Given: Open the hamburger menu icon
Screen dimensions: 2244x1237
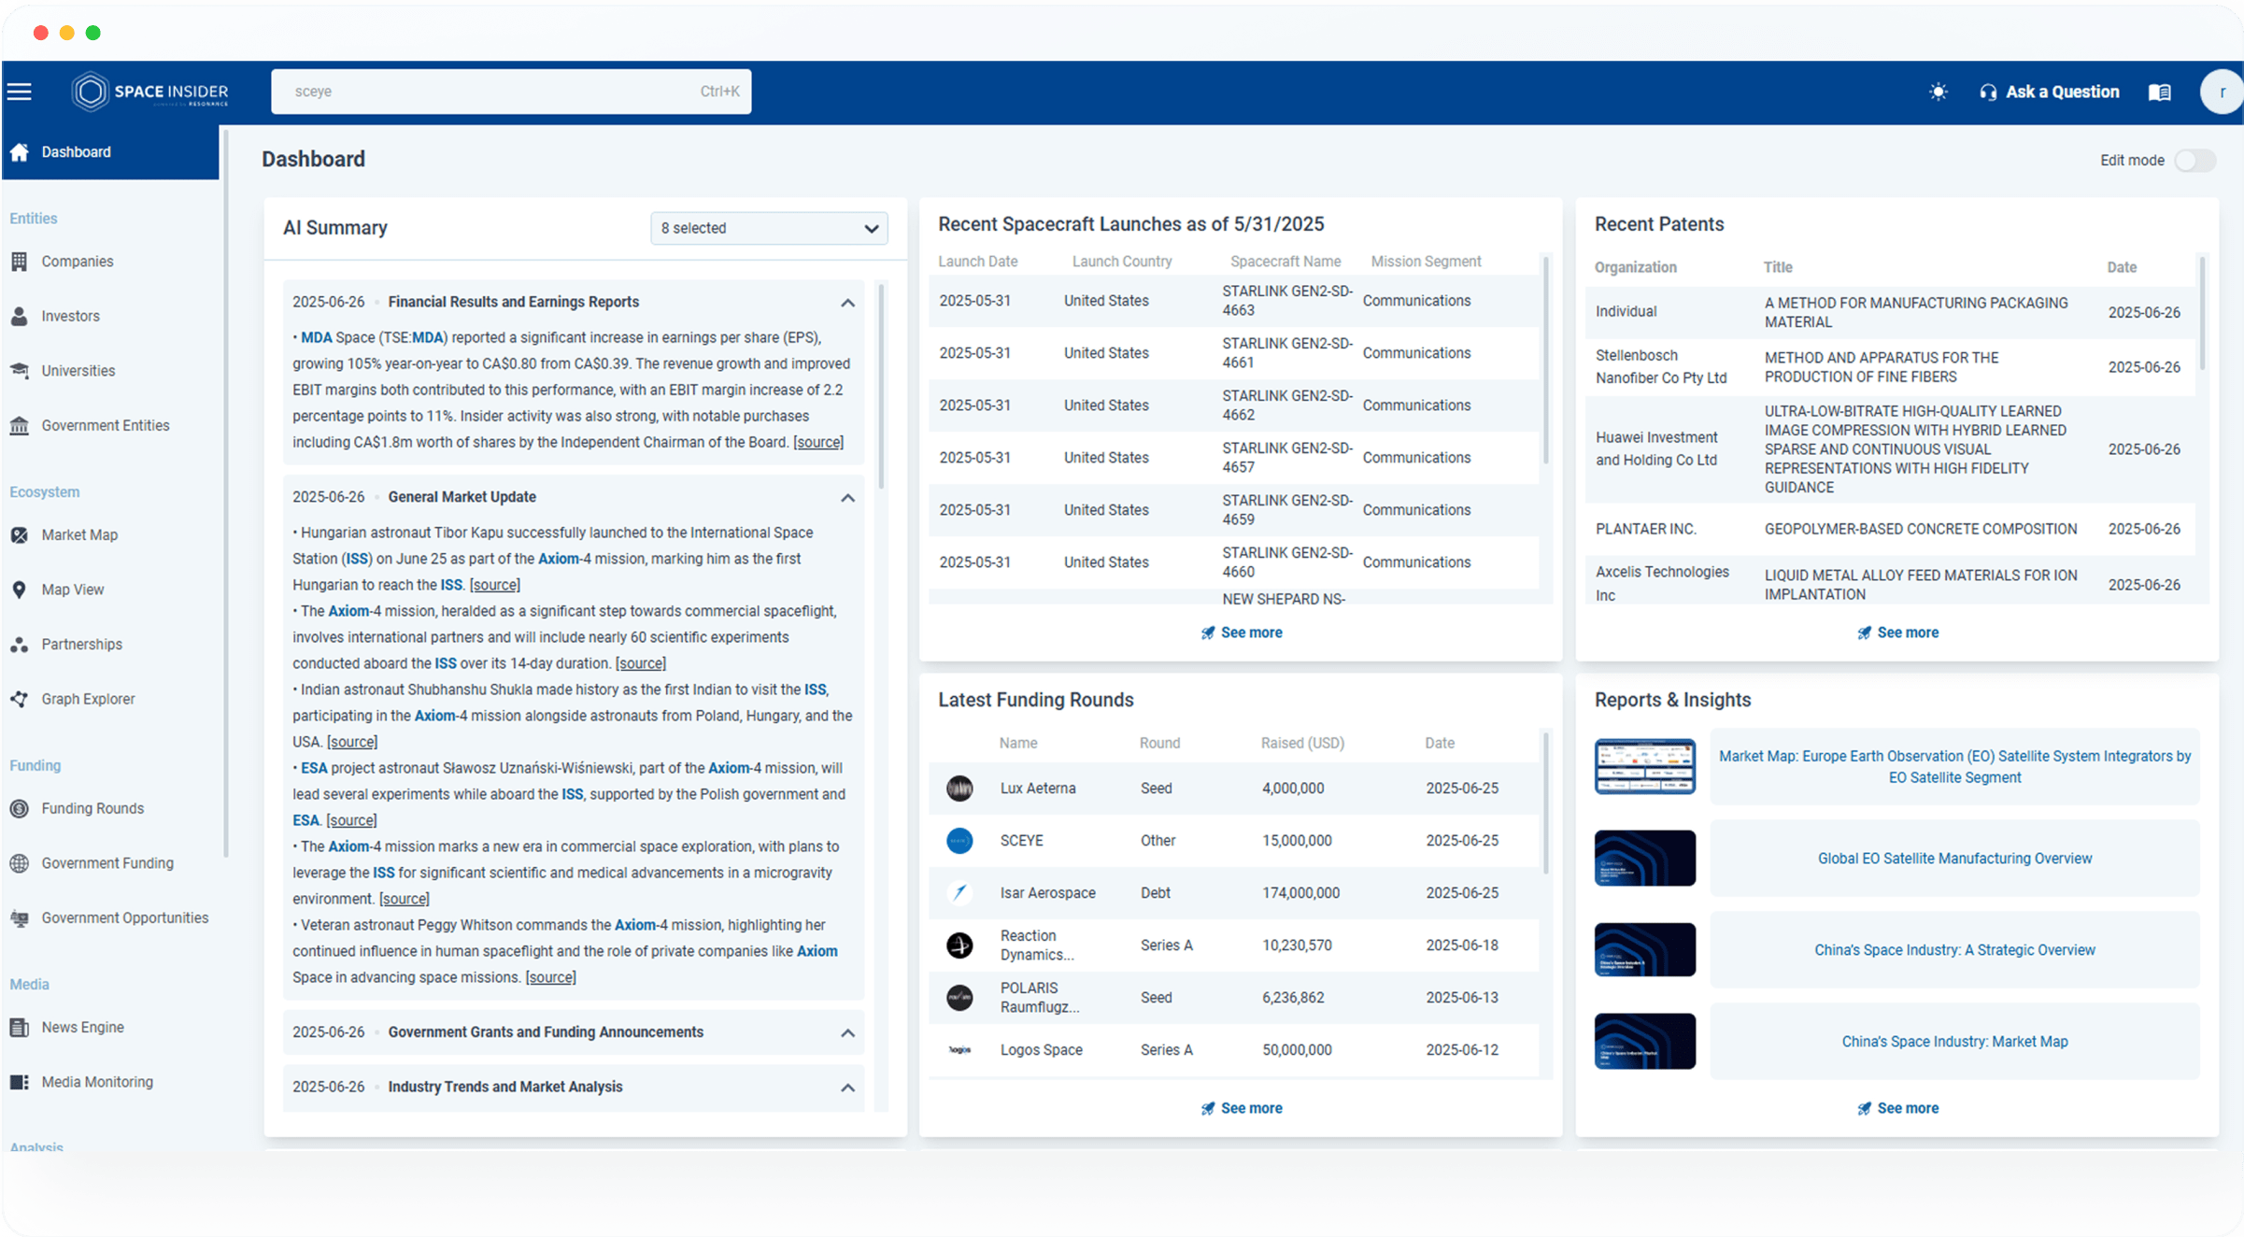Looking at the screenshot, I should [x=20, y=92].
